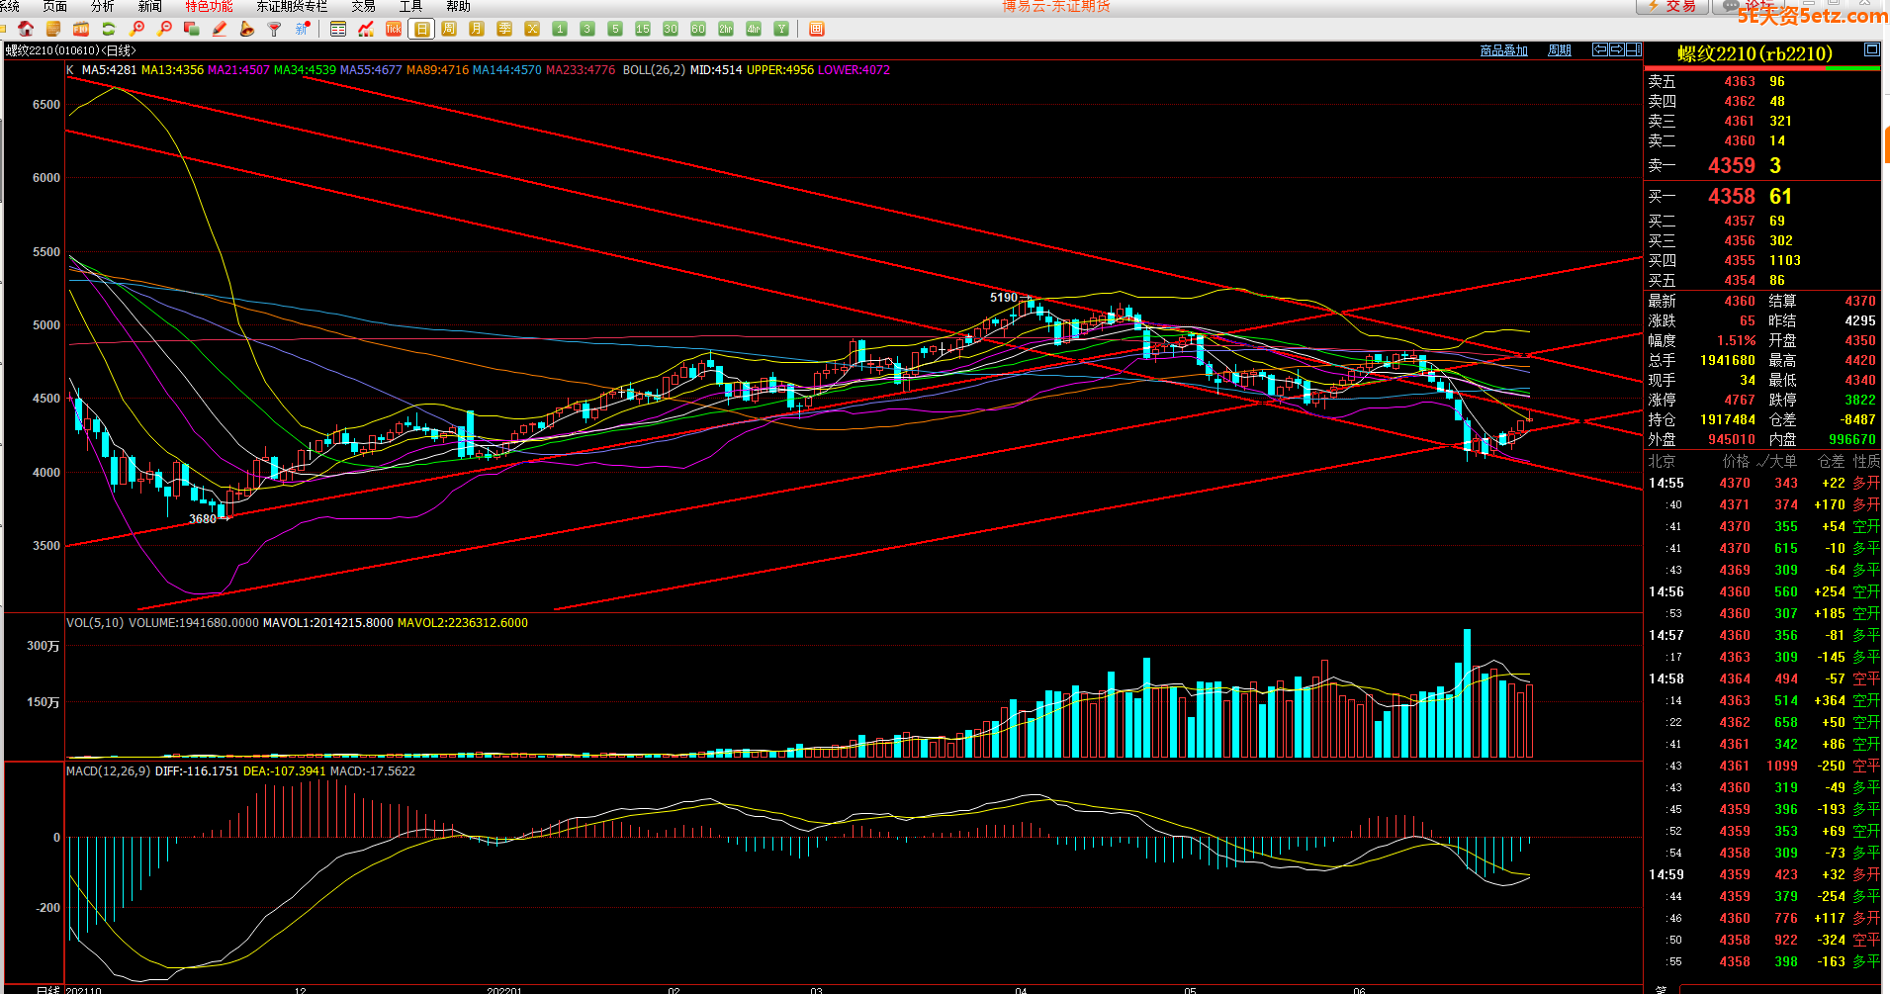Click the green refresh arrows icon

[109, 29]
